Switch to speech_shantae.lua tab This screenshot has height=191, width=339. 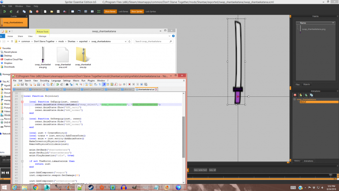[92, 89]
